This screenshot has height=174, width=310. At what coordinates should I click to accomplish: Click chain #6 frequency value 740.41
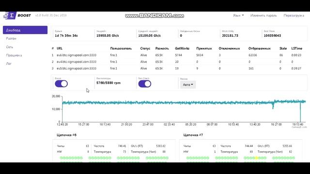point(122,146)
